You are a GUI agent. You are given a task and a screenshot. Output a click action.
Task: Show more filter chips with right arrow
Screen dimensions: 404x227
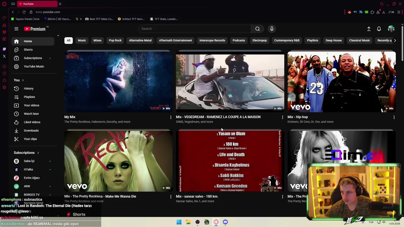pyautogui.click(x=395, y=40)
